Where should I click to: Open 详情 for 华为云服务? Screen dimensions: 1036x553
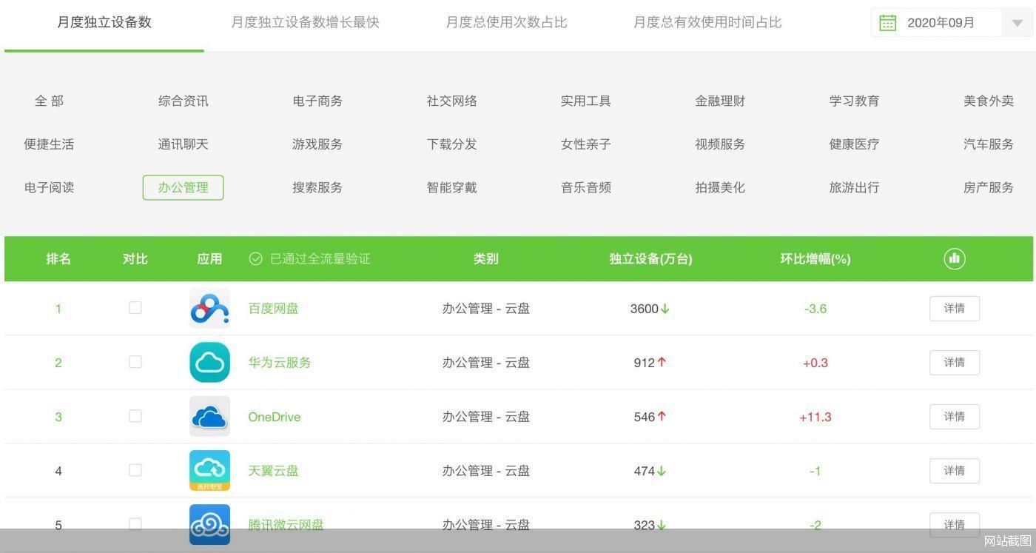[955, 363]
